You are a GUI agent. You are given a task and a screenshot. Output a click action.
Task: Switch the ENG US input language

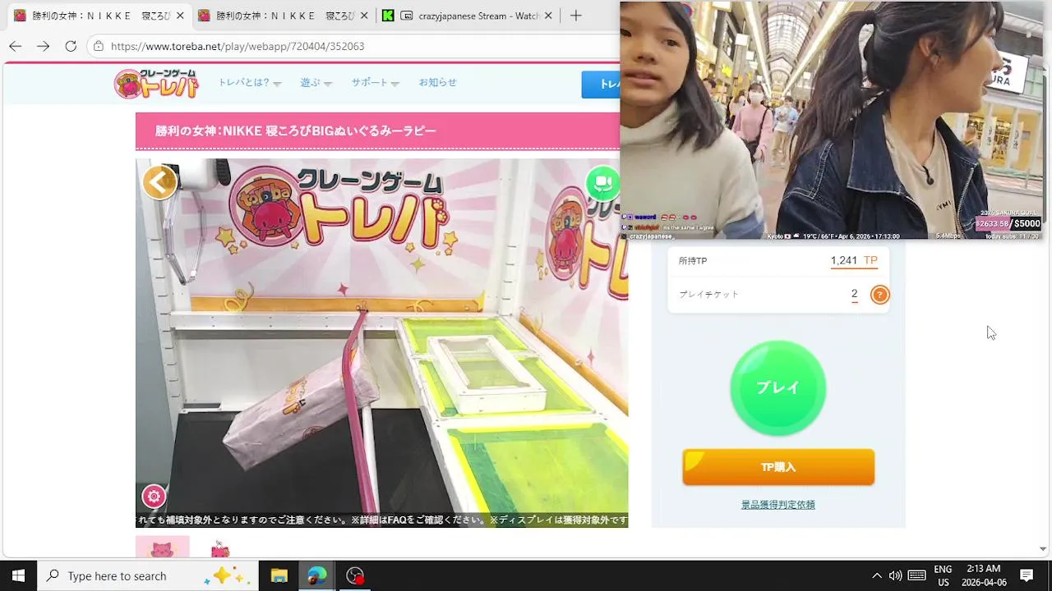pos(943,575)
